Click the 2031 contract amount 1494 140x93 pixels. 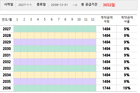click(x=106, y=55)
